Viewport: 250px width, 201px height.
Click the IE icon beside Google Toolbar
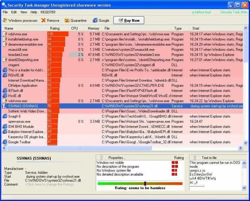(5, 142)
